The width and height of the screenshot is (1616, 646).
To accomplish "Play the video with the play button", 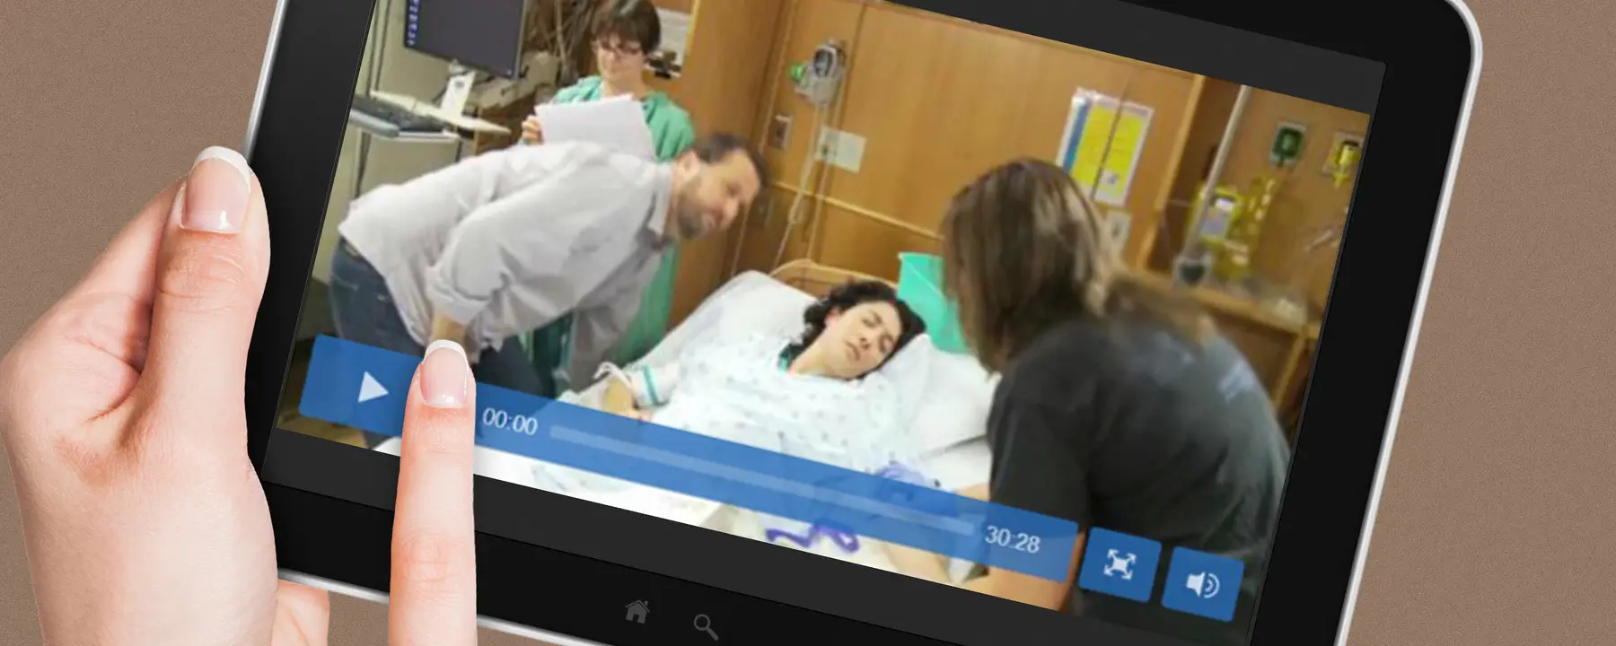I will pyautogui.click(x=373, y=389).
